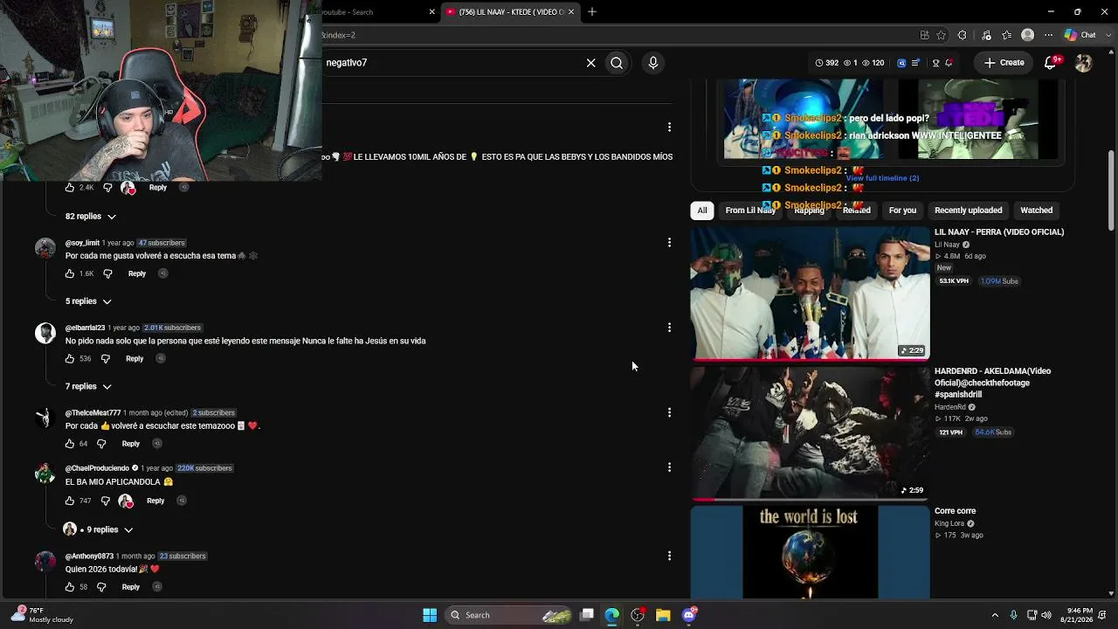The height and width of the screenshot is (629, 1118).
Task: Dislike the @TheIceMeat777 comment
Action: pos(101,444)
